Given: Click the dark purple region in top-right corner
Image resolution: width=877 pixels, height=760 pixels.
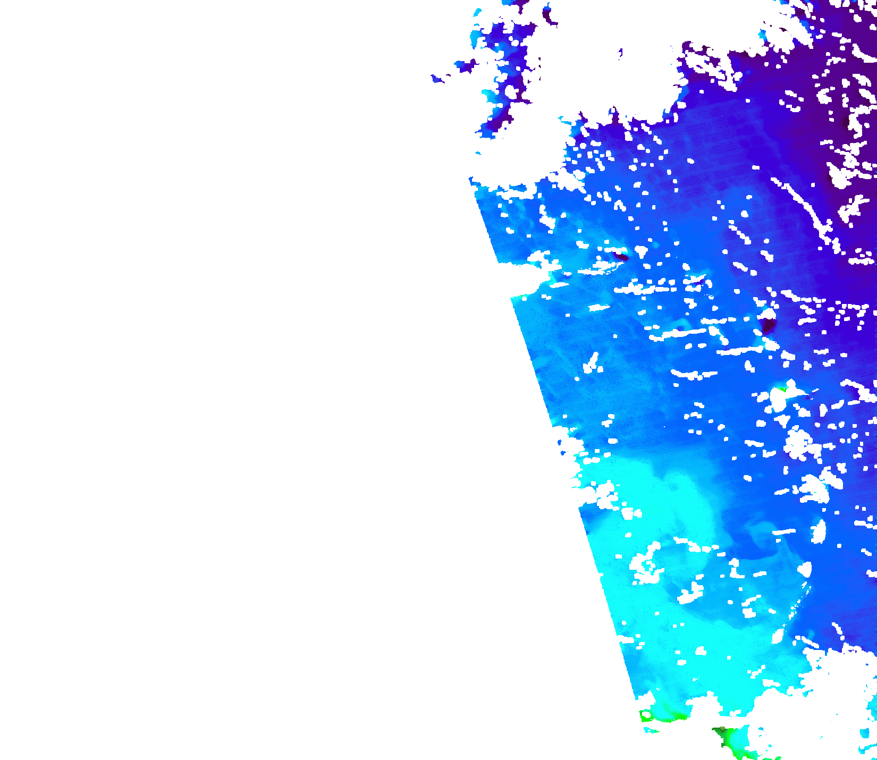Looking at the screenshot, I should tap(850, 32).
